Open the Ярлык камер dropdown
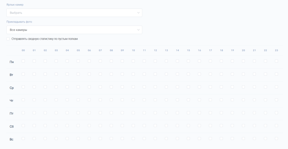This screenshot has height=149, width=288. (74, 13)
